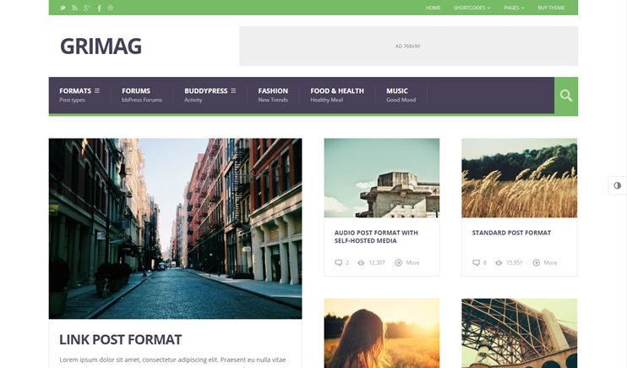Open the Google Plus icon
This screenshot has height=368, width=627.
(x=87, y=8)
